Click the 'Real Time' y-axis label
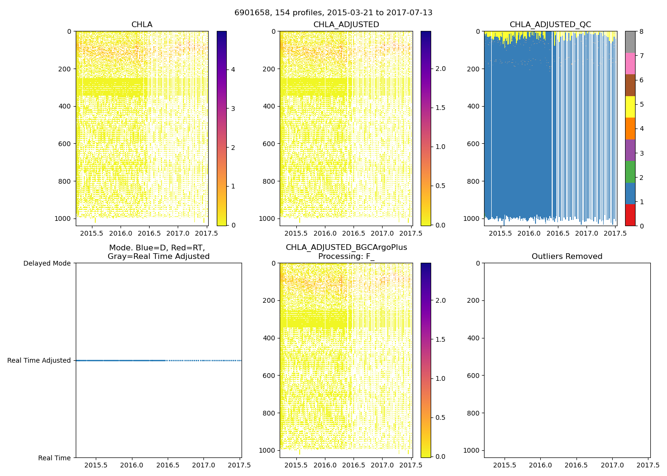This screenshot has width=667, height=476. pyautogui.click(x=54, y=458)
